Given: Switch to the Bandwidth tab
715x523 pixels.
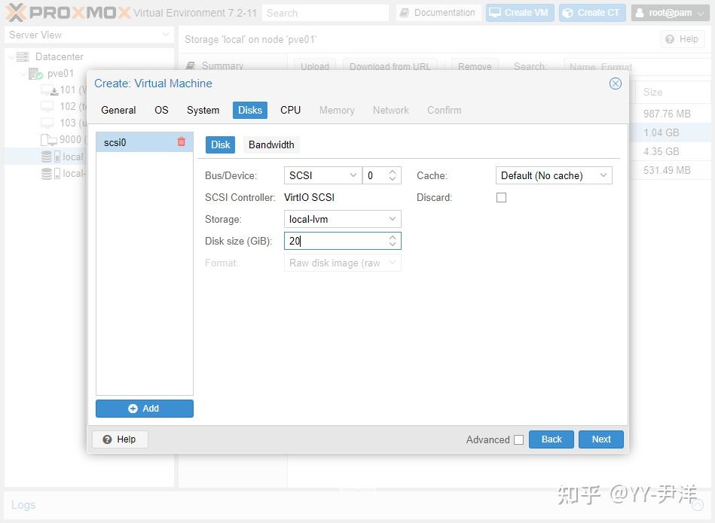Looking at the screenshot, I should click(271, 144).
